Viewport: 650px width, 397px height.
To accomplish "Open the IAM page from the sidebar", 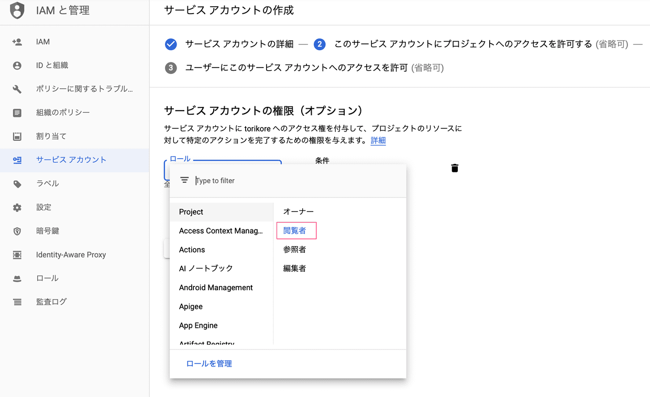I will pyautogui.click(x=42, y=41).
